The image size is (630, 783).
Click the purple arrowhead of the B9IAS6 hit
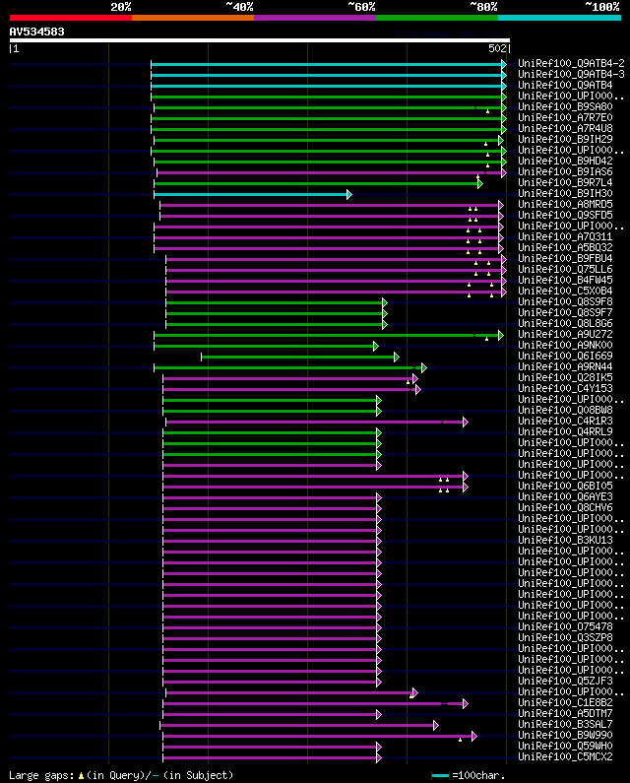click(x=504, y=172)
